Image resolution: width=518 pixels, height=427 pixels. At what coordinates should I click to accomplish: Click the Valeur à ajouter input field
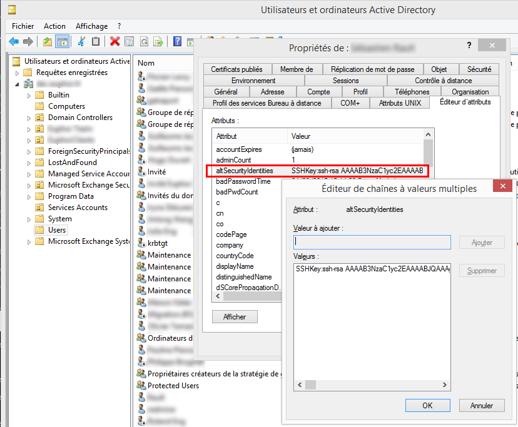(372, 242)
